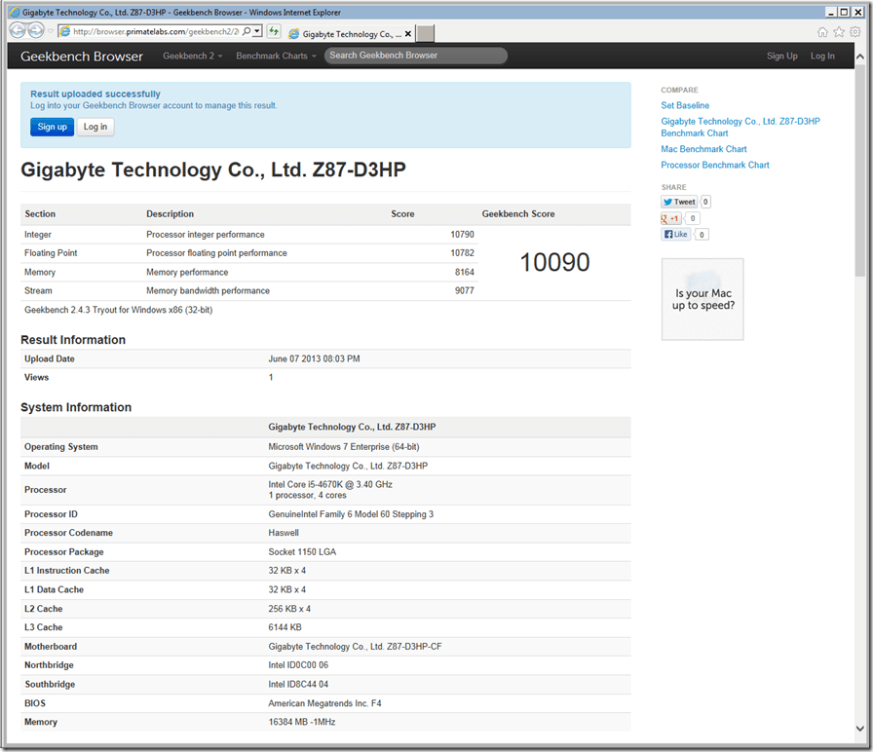The width and height of the screenshot is (873, 752).
Task: Click the page title 'Gigabyte Technology Co., Ltd. Z87-D3HP'
Action: (213, 169)
